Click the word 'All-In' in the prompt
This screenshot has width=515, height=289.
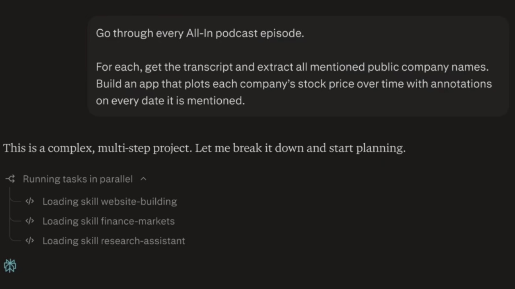pyautogui.click(x=199, y=33)
